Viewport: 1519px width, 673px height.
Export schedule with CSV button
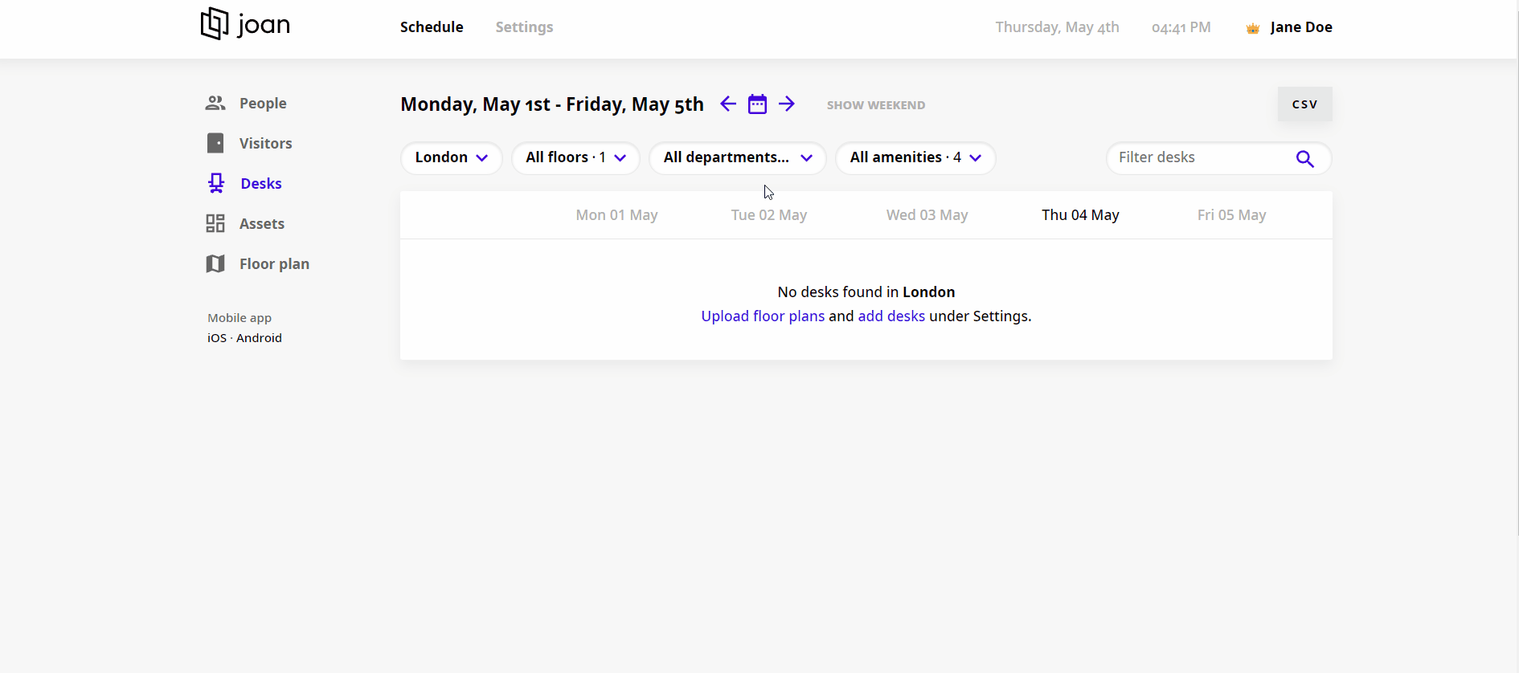[x=1304, y=104]
